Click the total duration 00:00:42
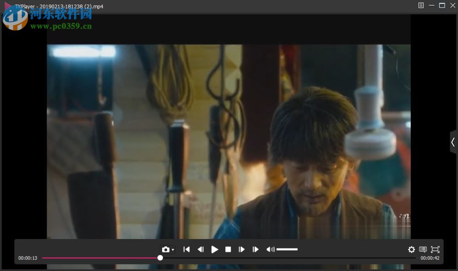This screenshot has width=458, height=271. [430, 258]
